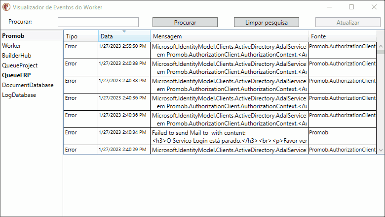Focus the Procurar search input field
This screenshot has height=217, width=385.
pyautogui.click(x=98, y=22)
